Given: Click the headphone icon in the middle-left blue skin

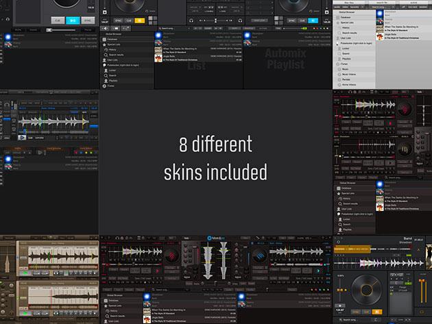Looking at the screenshot, I should [x=7, y=105].
